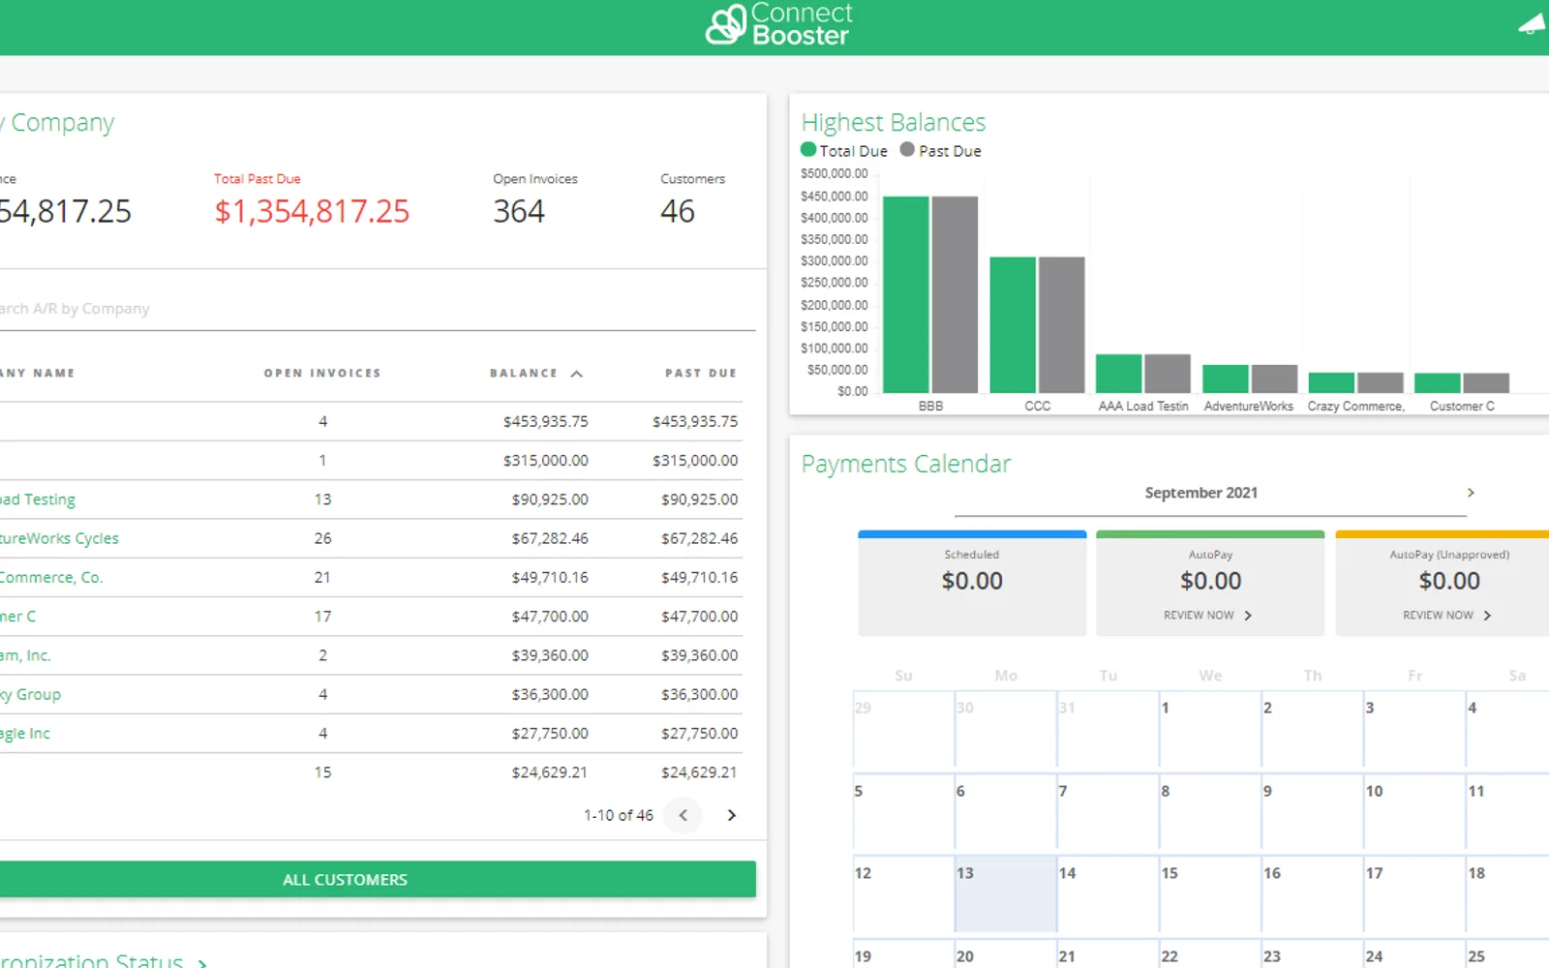
Task: Click the Payments Calendar heading
Action: point(906,465)
